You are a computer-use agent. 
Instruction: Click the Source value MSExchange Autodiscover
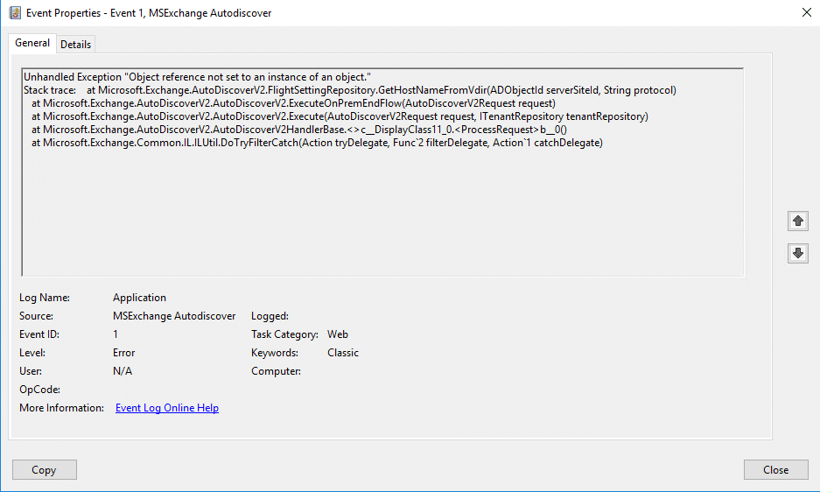coord(174,316)
